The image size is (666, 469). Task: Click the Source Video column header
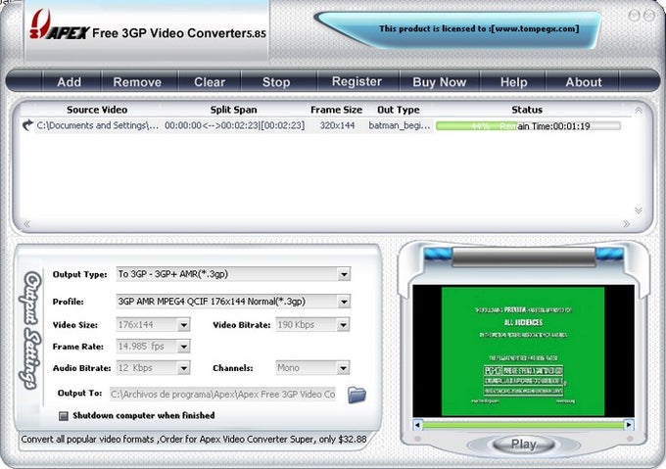click(x=97, y=110)
